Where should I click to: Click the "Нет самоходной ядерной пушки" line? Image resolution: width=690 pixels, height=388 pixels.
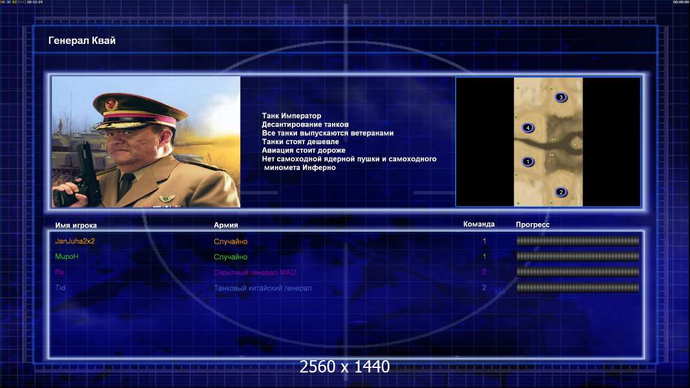coord(349,158)
